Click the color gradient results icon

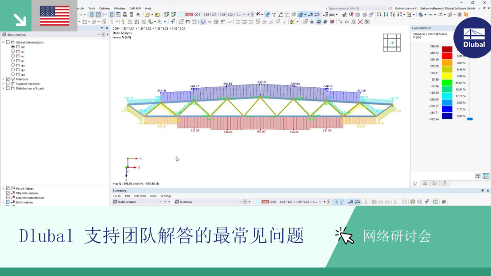(292, 22)
